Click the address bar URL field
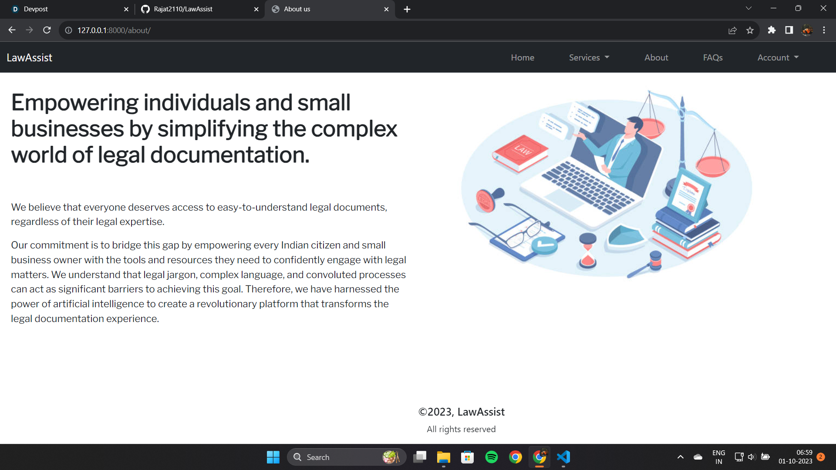The width and height of the screenshot is (836, 470). click(x=348, y=30)
